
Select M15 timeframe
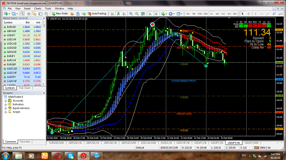click(x=200, y=14)
